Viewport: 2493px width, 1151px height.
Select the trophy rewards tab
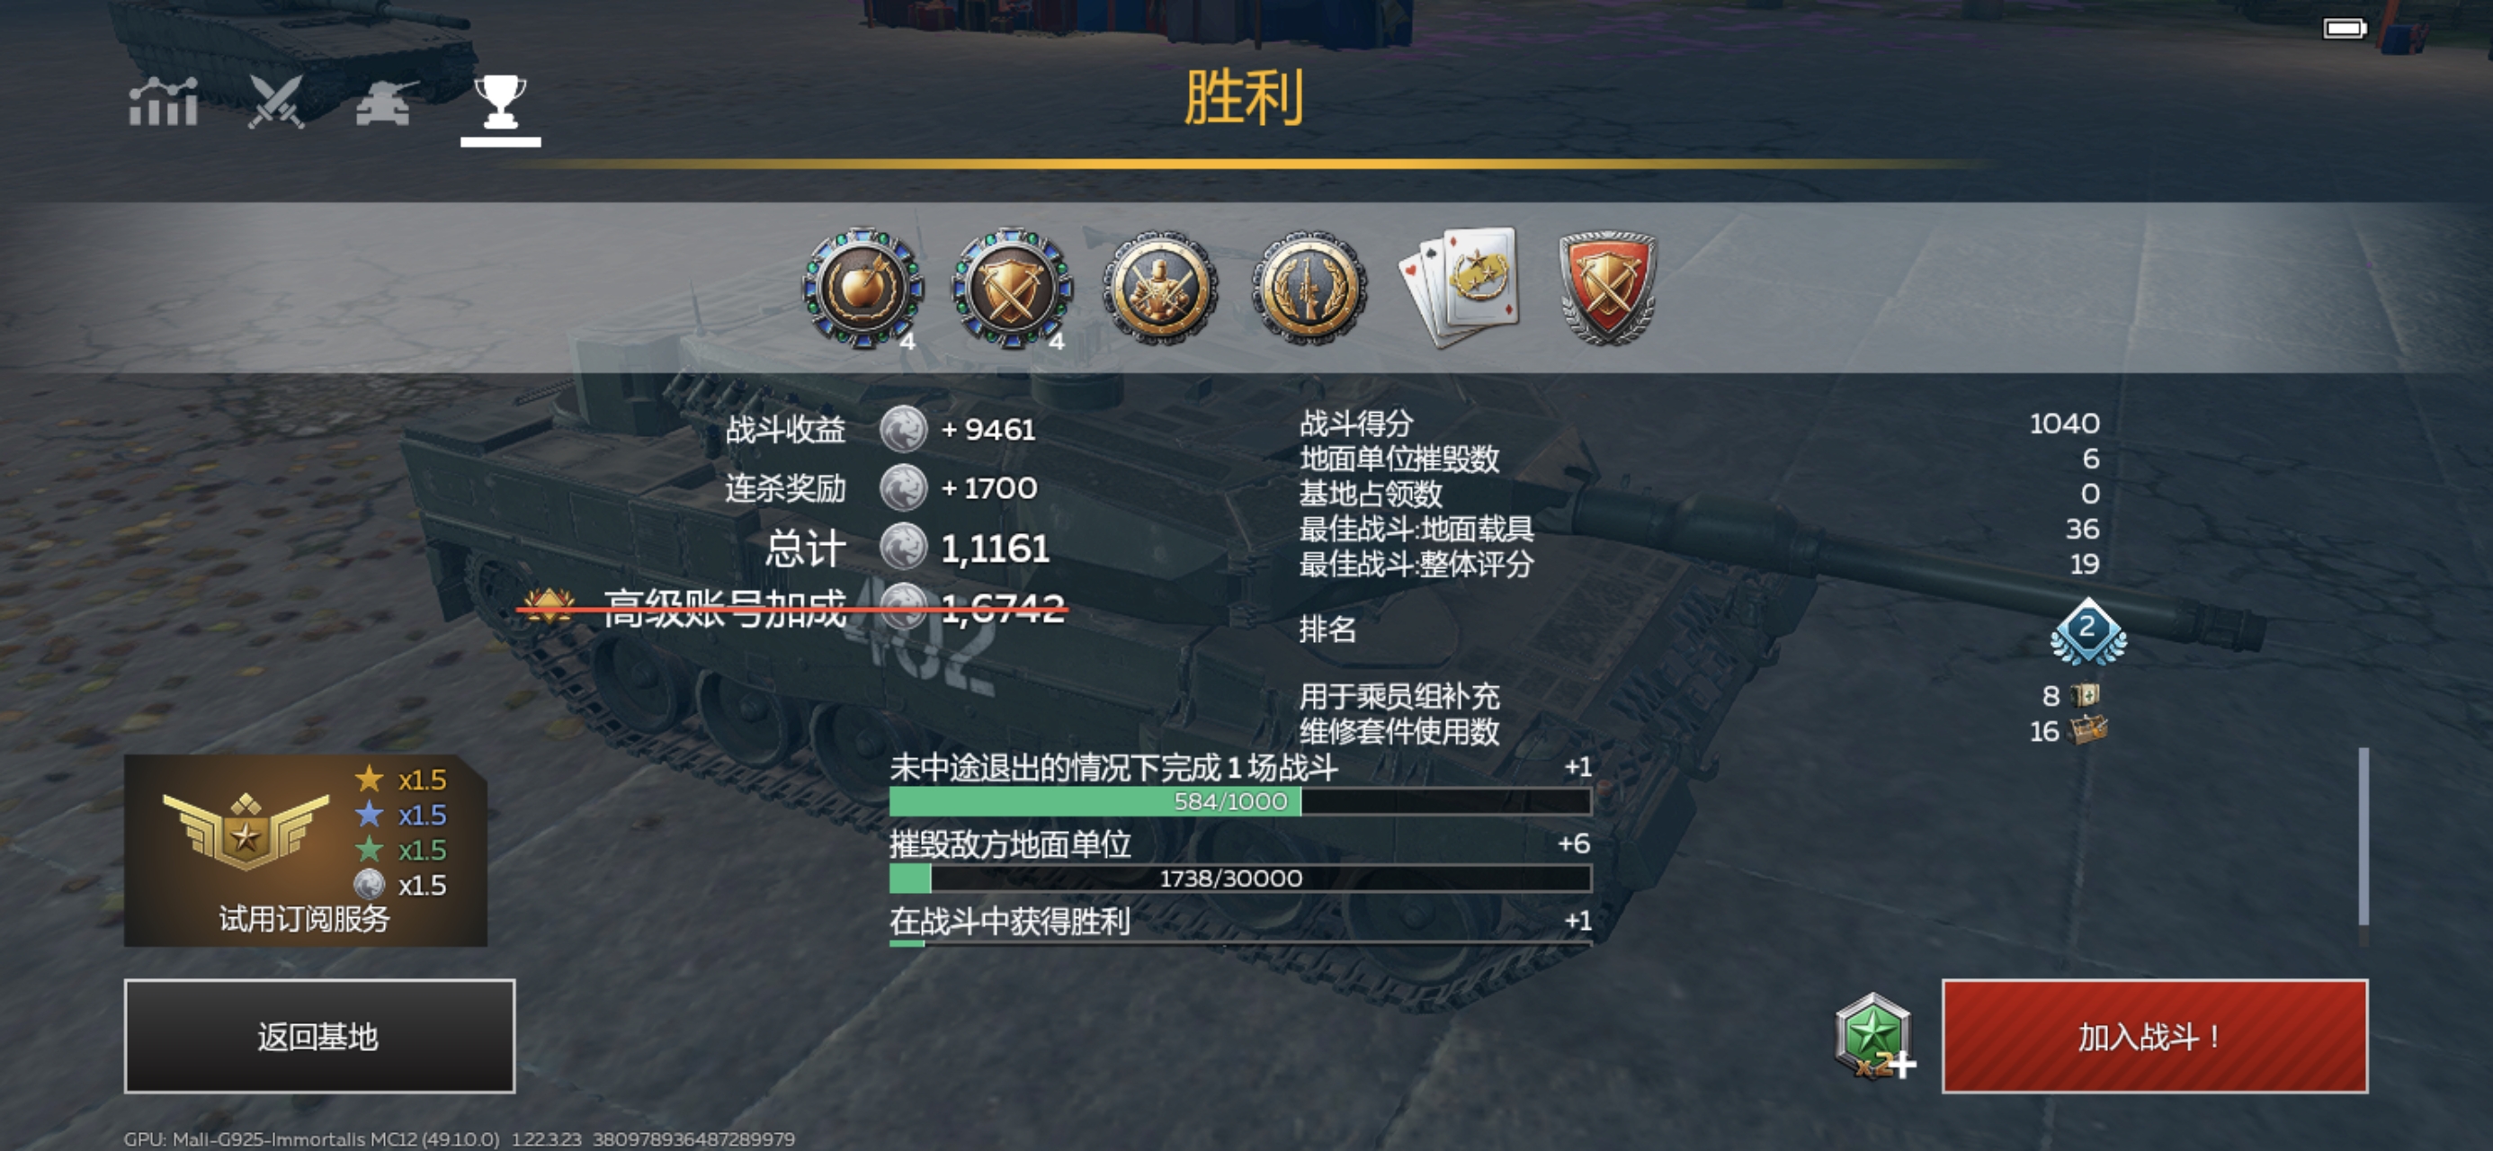(500, 103)
